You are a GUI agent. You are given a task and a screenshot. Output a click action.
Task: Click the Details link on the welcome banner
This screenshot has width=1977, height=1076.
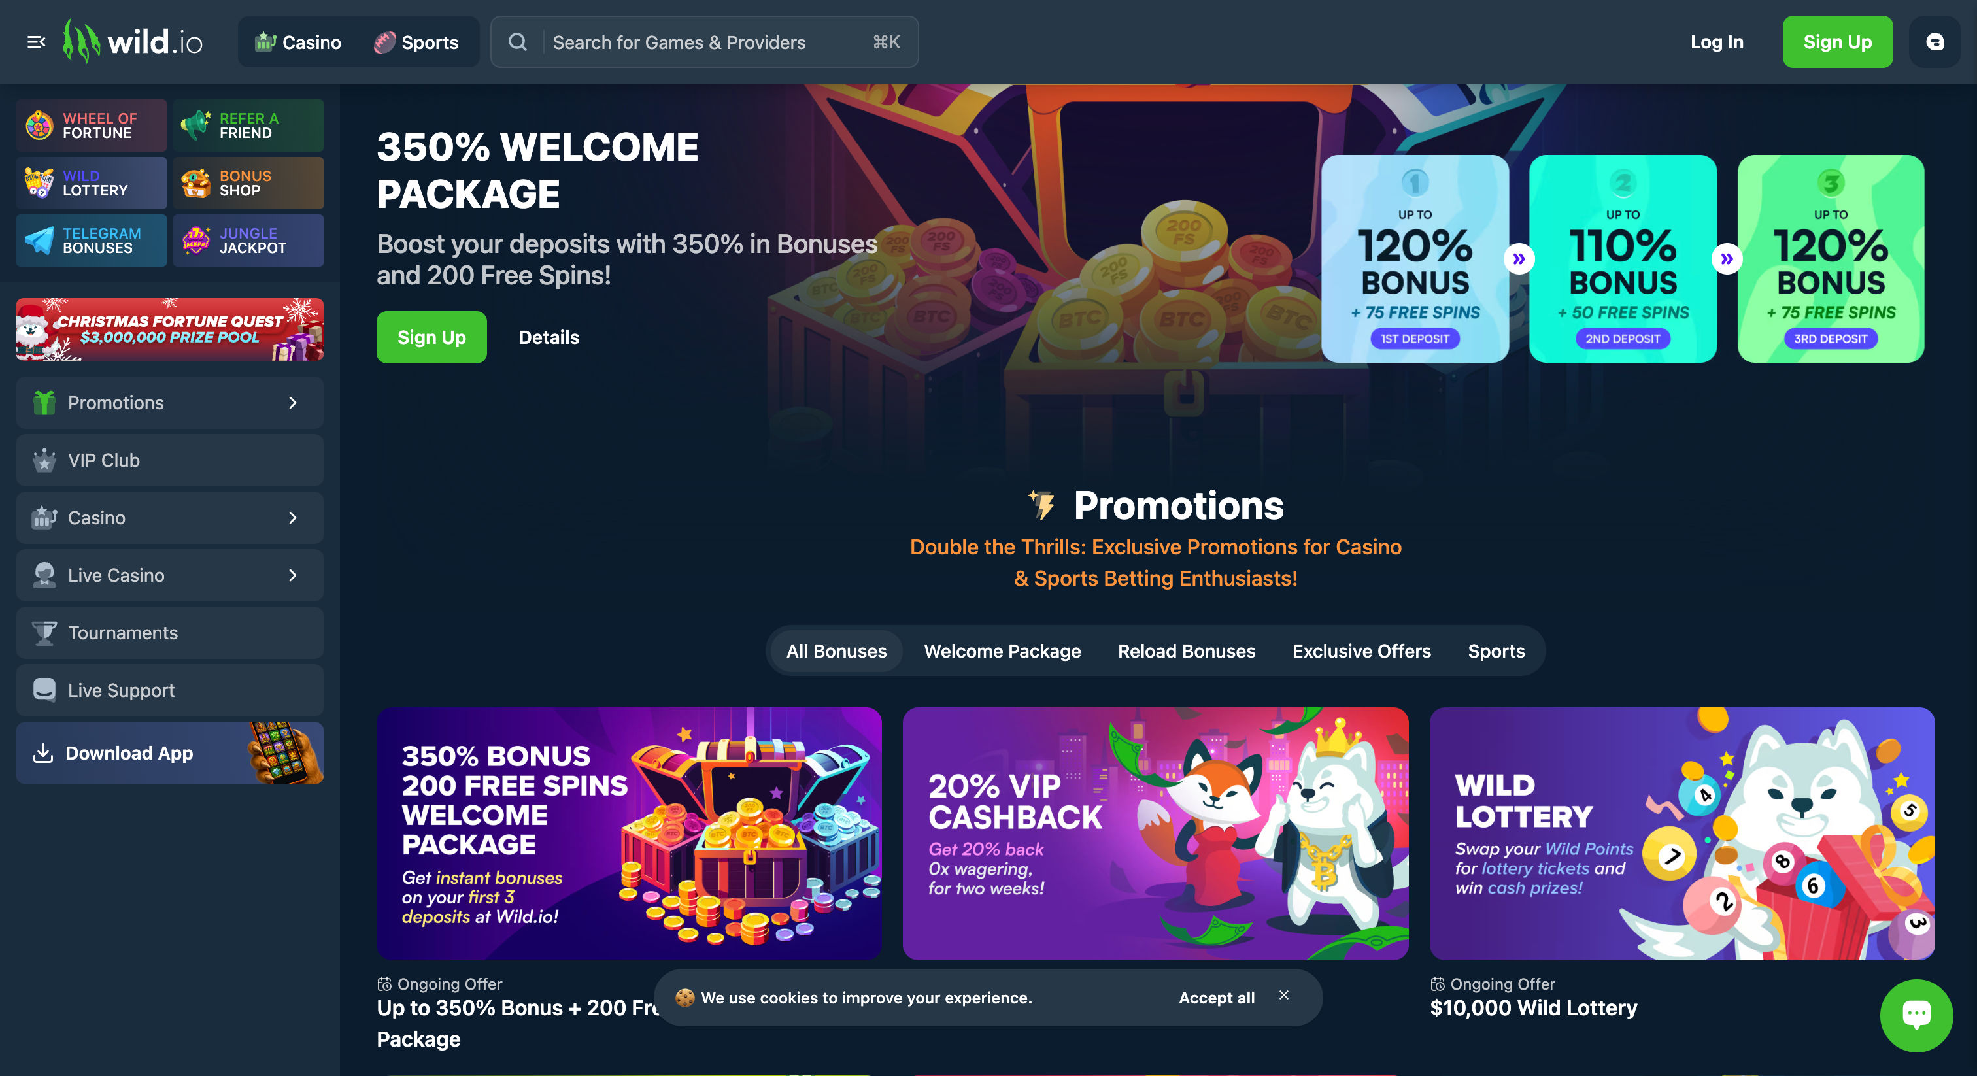(549, 337)
